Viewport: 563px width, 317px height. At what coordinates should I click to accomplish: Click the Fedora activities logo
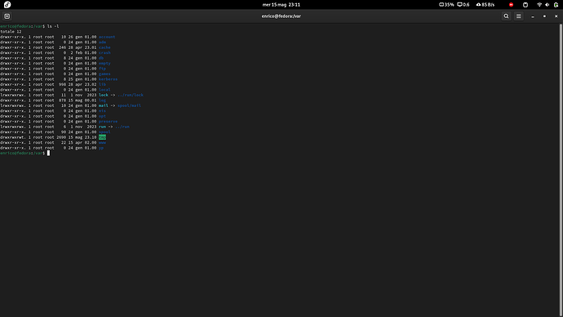tap(7, 5)
